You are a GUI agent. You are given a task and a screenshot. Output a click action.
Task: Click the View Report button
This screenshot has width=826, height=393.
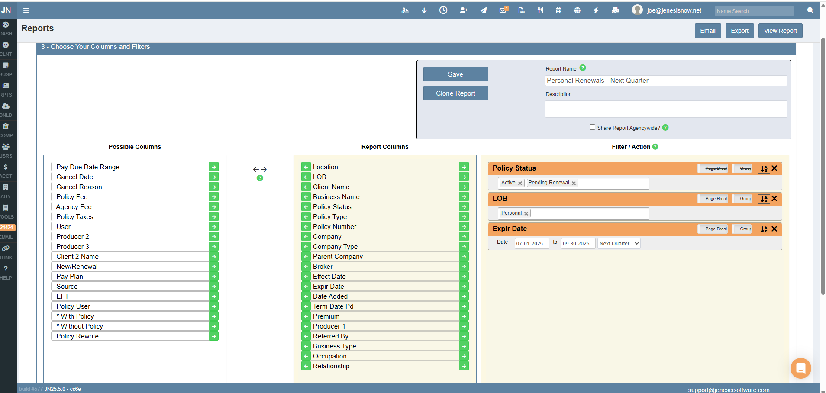pos(780,30)
